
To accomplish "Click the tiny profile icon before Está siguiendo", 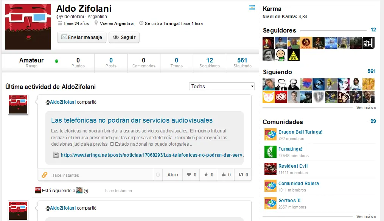I will click(38, 190).
